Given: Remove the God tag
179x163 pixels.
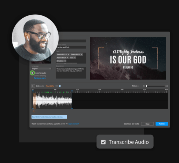Looking at the screenshot, I should pos(75,58).
